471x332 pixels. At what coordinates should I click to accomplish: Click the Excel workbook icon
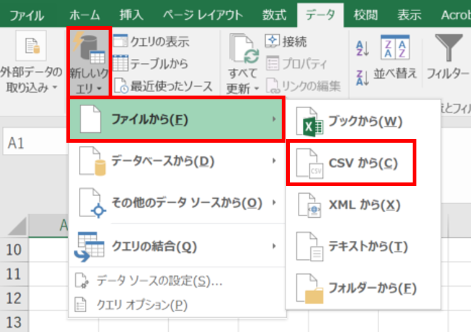(310, 122)
